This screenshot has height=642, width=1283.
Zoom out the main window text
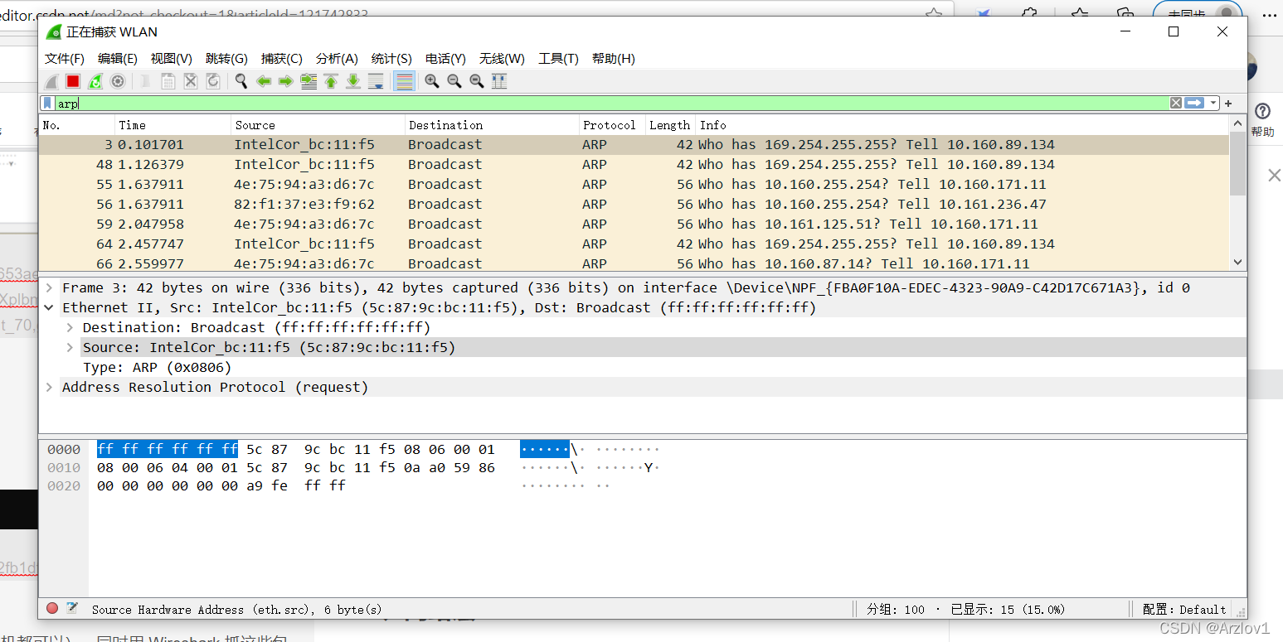pyautogui.click(x=454, y=81)
